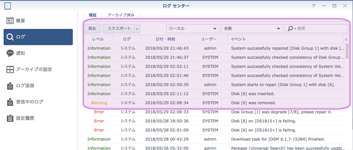
Task: Open the 全般 log type dropdown
Action: [x=251, y=29]
